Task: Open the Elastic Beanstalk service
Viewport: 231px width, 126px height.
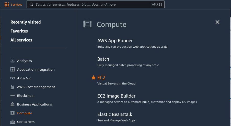Action: click(x=115, y=114)
